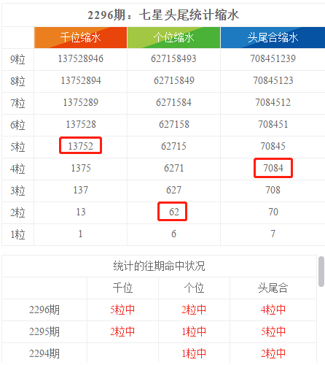The image size is (325, 365).
Task: Select the 2295期 history row label
Action: click(44, 331)
